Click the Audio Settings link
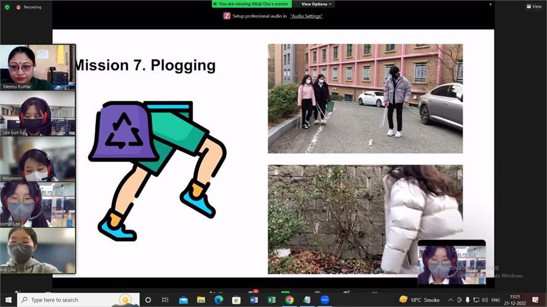Viewport: 547px width, 307px height. (x=306, y=16)
